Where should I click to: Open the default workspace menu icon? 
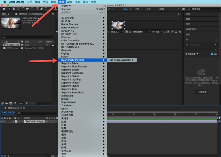130,9
